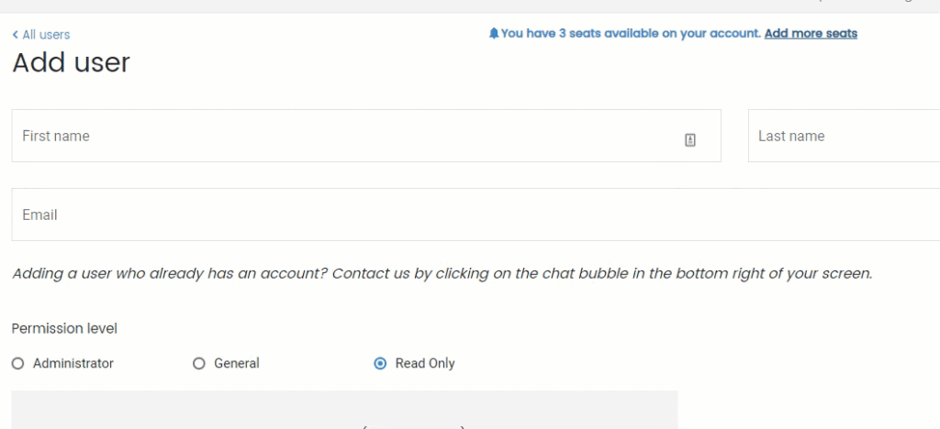This screenshot has height=429, width=940.
Task: Click the 'Read Only' permission label text
Action: 425,364
